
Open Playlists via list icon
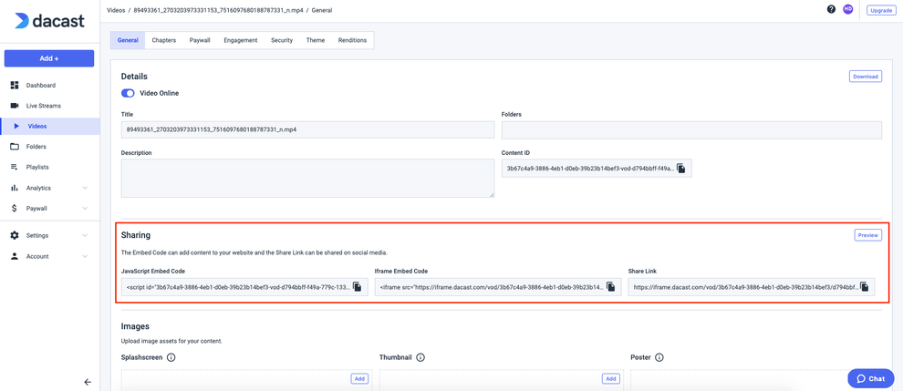coord(15,167)
